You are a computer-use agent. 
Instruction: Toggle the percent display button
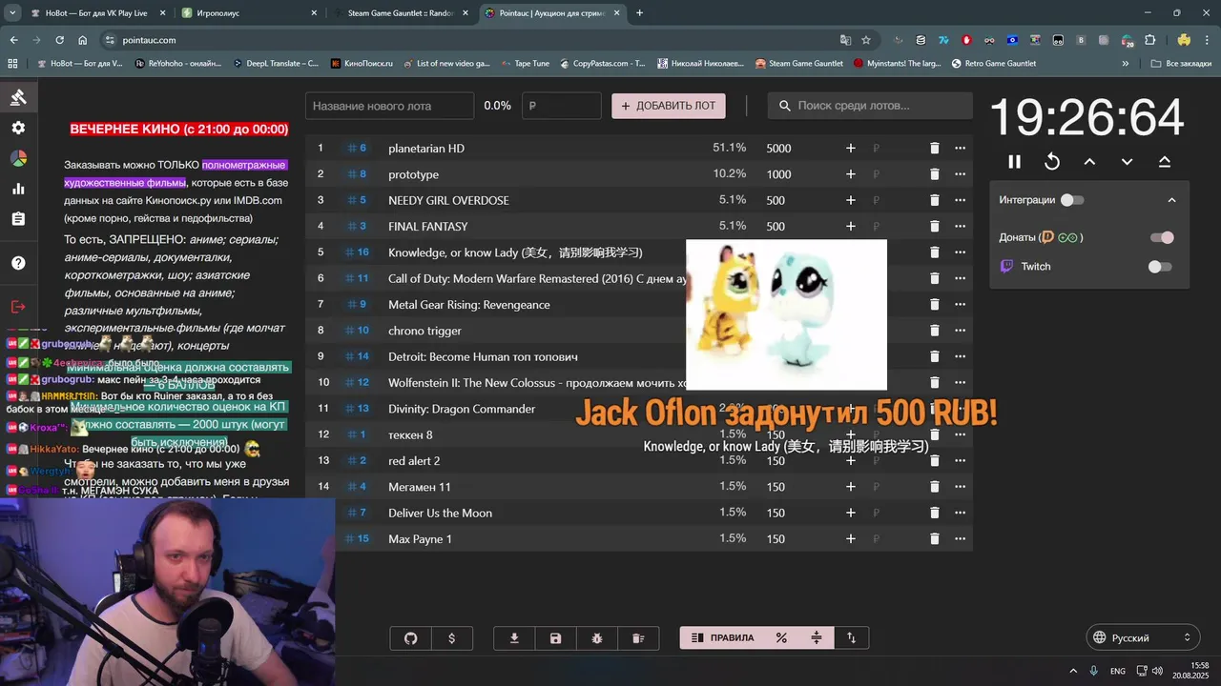tap(781, 638)
